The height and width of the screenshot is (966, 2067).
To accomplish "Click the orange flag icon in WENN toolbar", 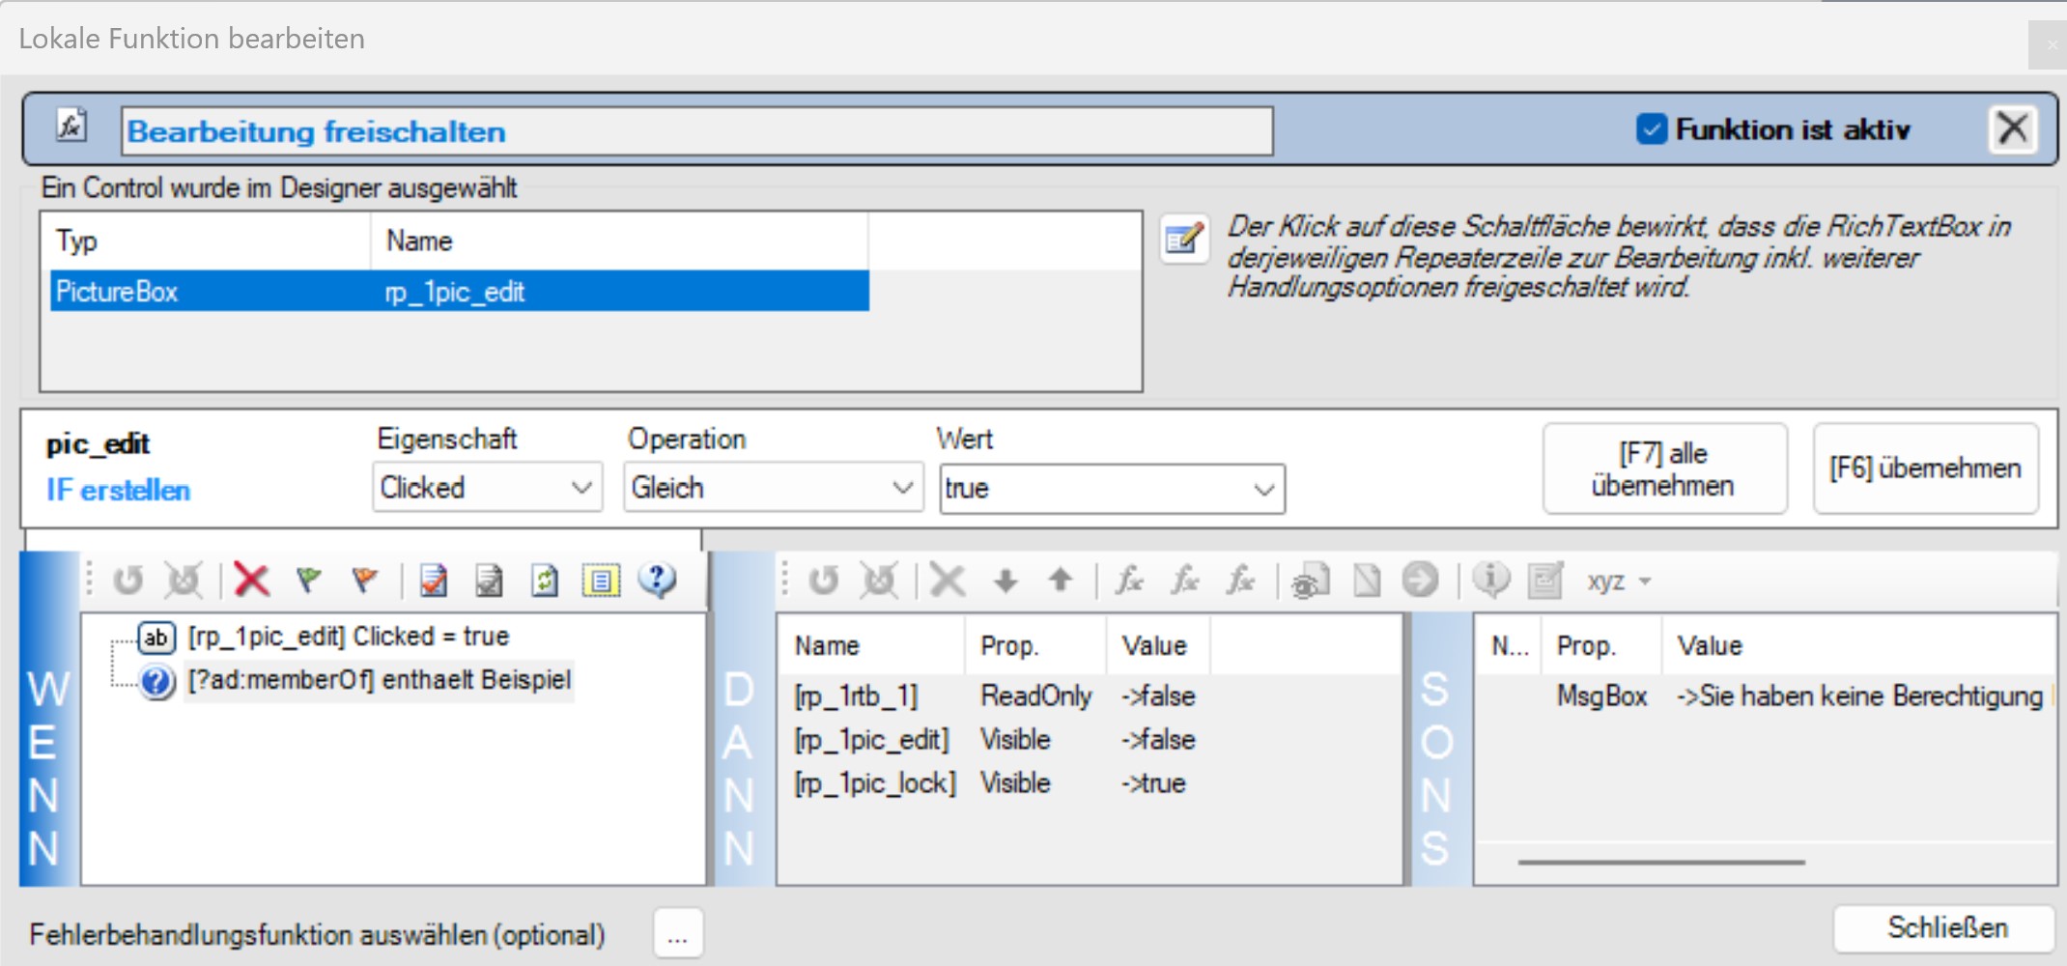I will [364, 581].
